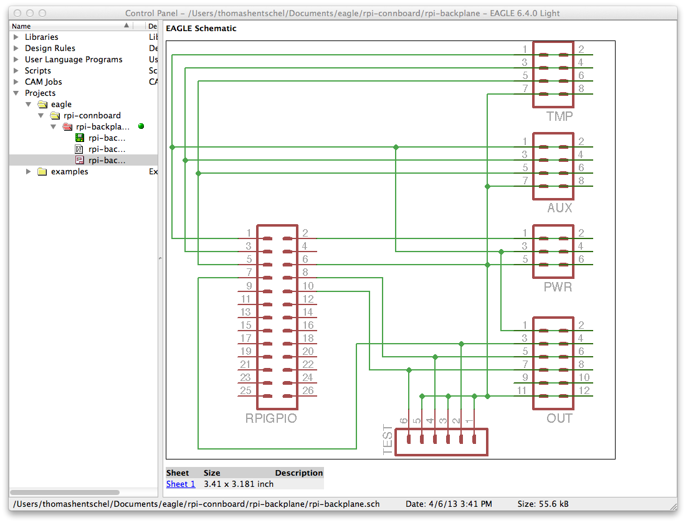Expand User Language Programs node
The width and height of the screenshot is (686, 523).
tap(16, 59)
